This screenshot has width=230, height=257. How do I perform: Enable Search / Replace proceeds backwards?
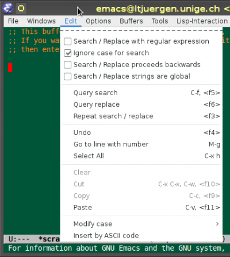click(141, 65)
